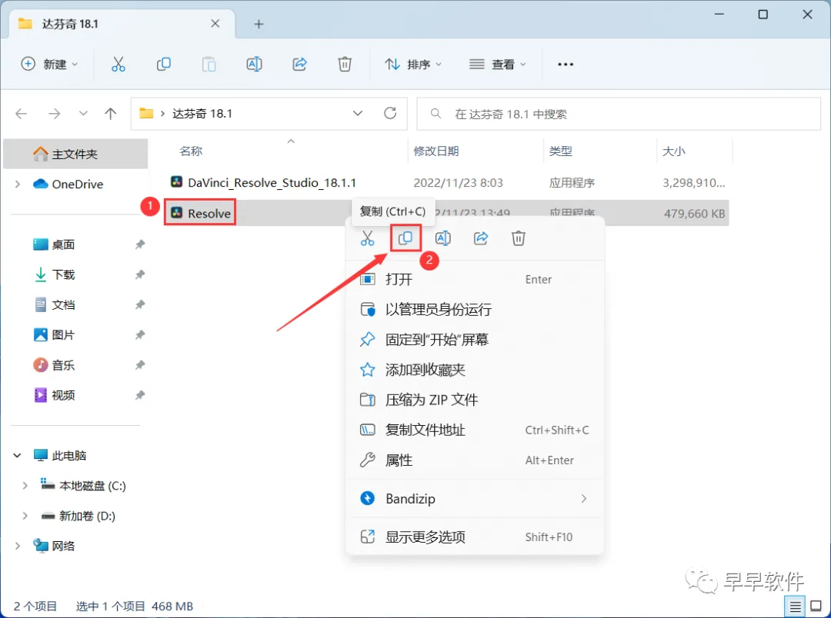Click the toolbar Delete trash icon
The height and width of the screenshot is (618, 831).
click(345, 64)
